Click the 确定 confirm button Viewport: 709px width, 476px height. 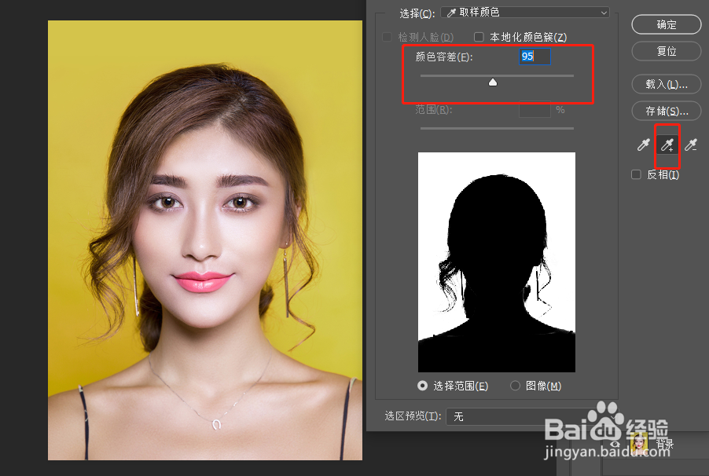click(665, 24)
